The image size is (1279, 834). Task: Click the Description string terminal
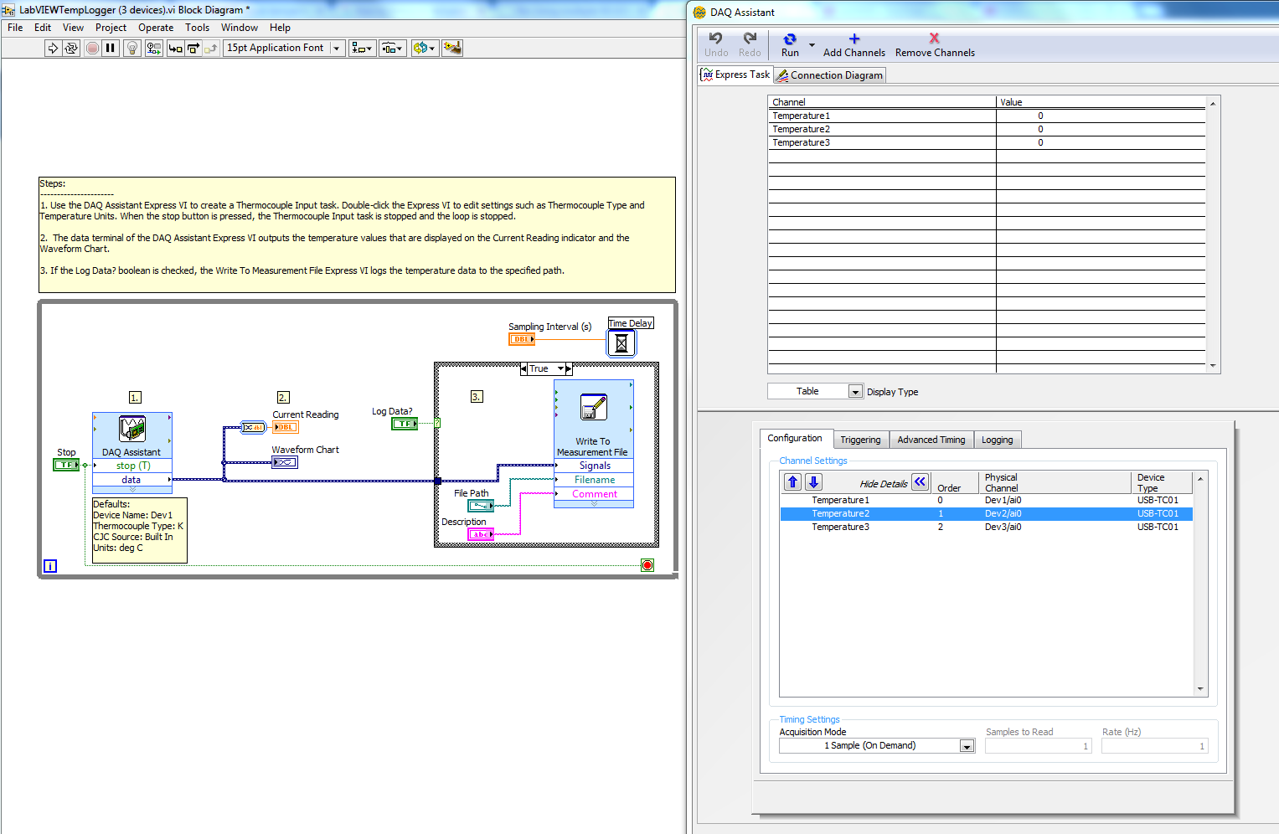tap(481, 534)
